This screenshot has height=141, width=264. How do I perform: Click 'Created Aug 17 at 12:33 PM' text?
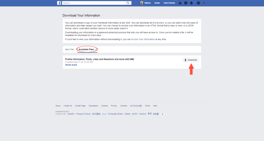79,62
